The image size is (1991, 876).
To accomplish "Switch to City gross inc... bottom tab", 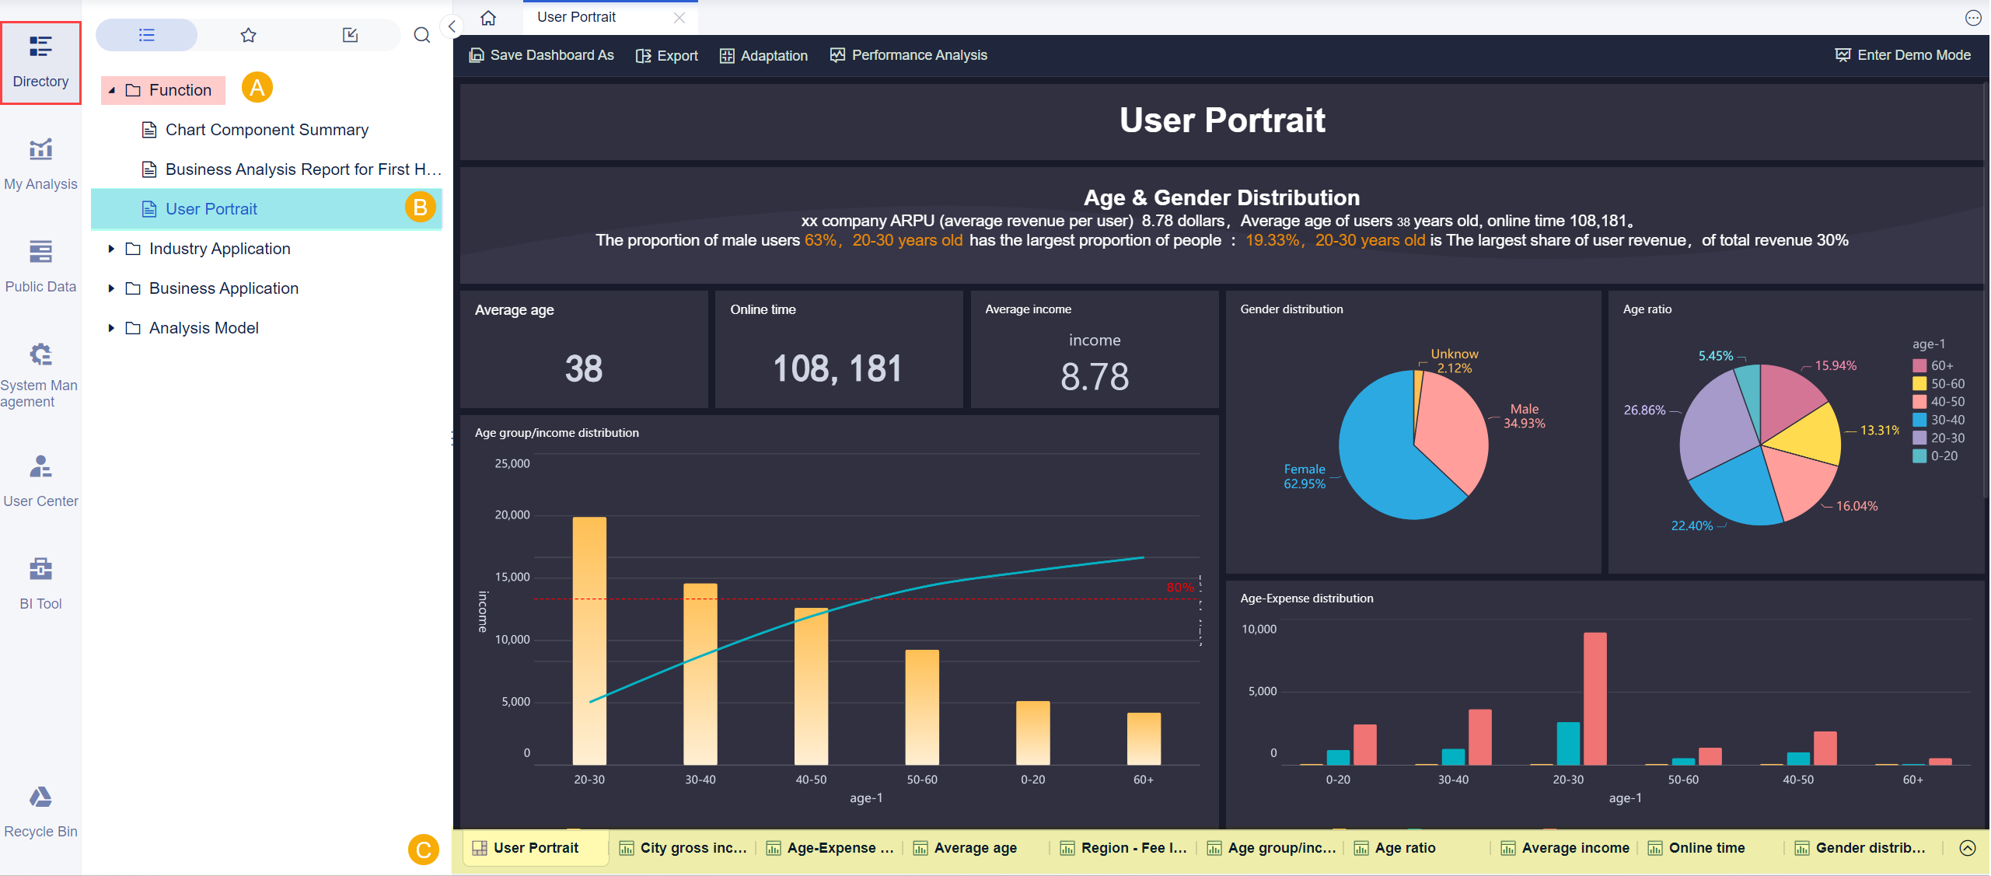I will point(683,848).
